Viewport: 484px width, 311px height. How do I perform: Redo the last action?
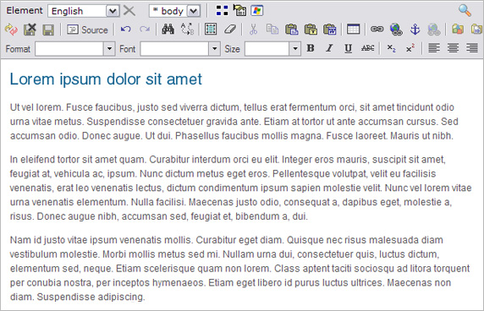144,30
